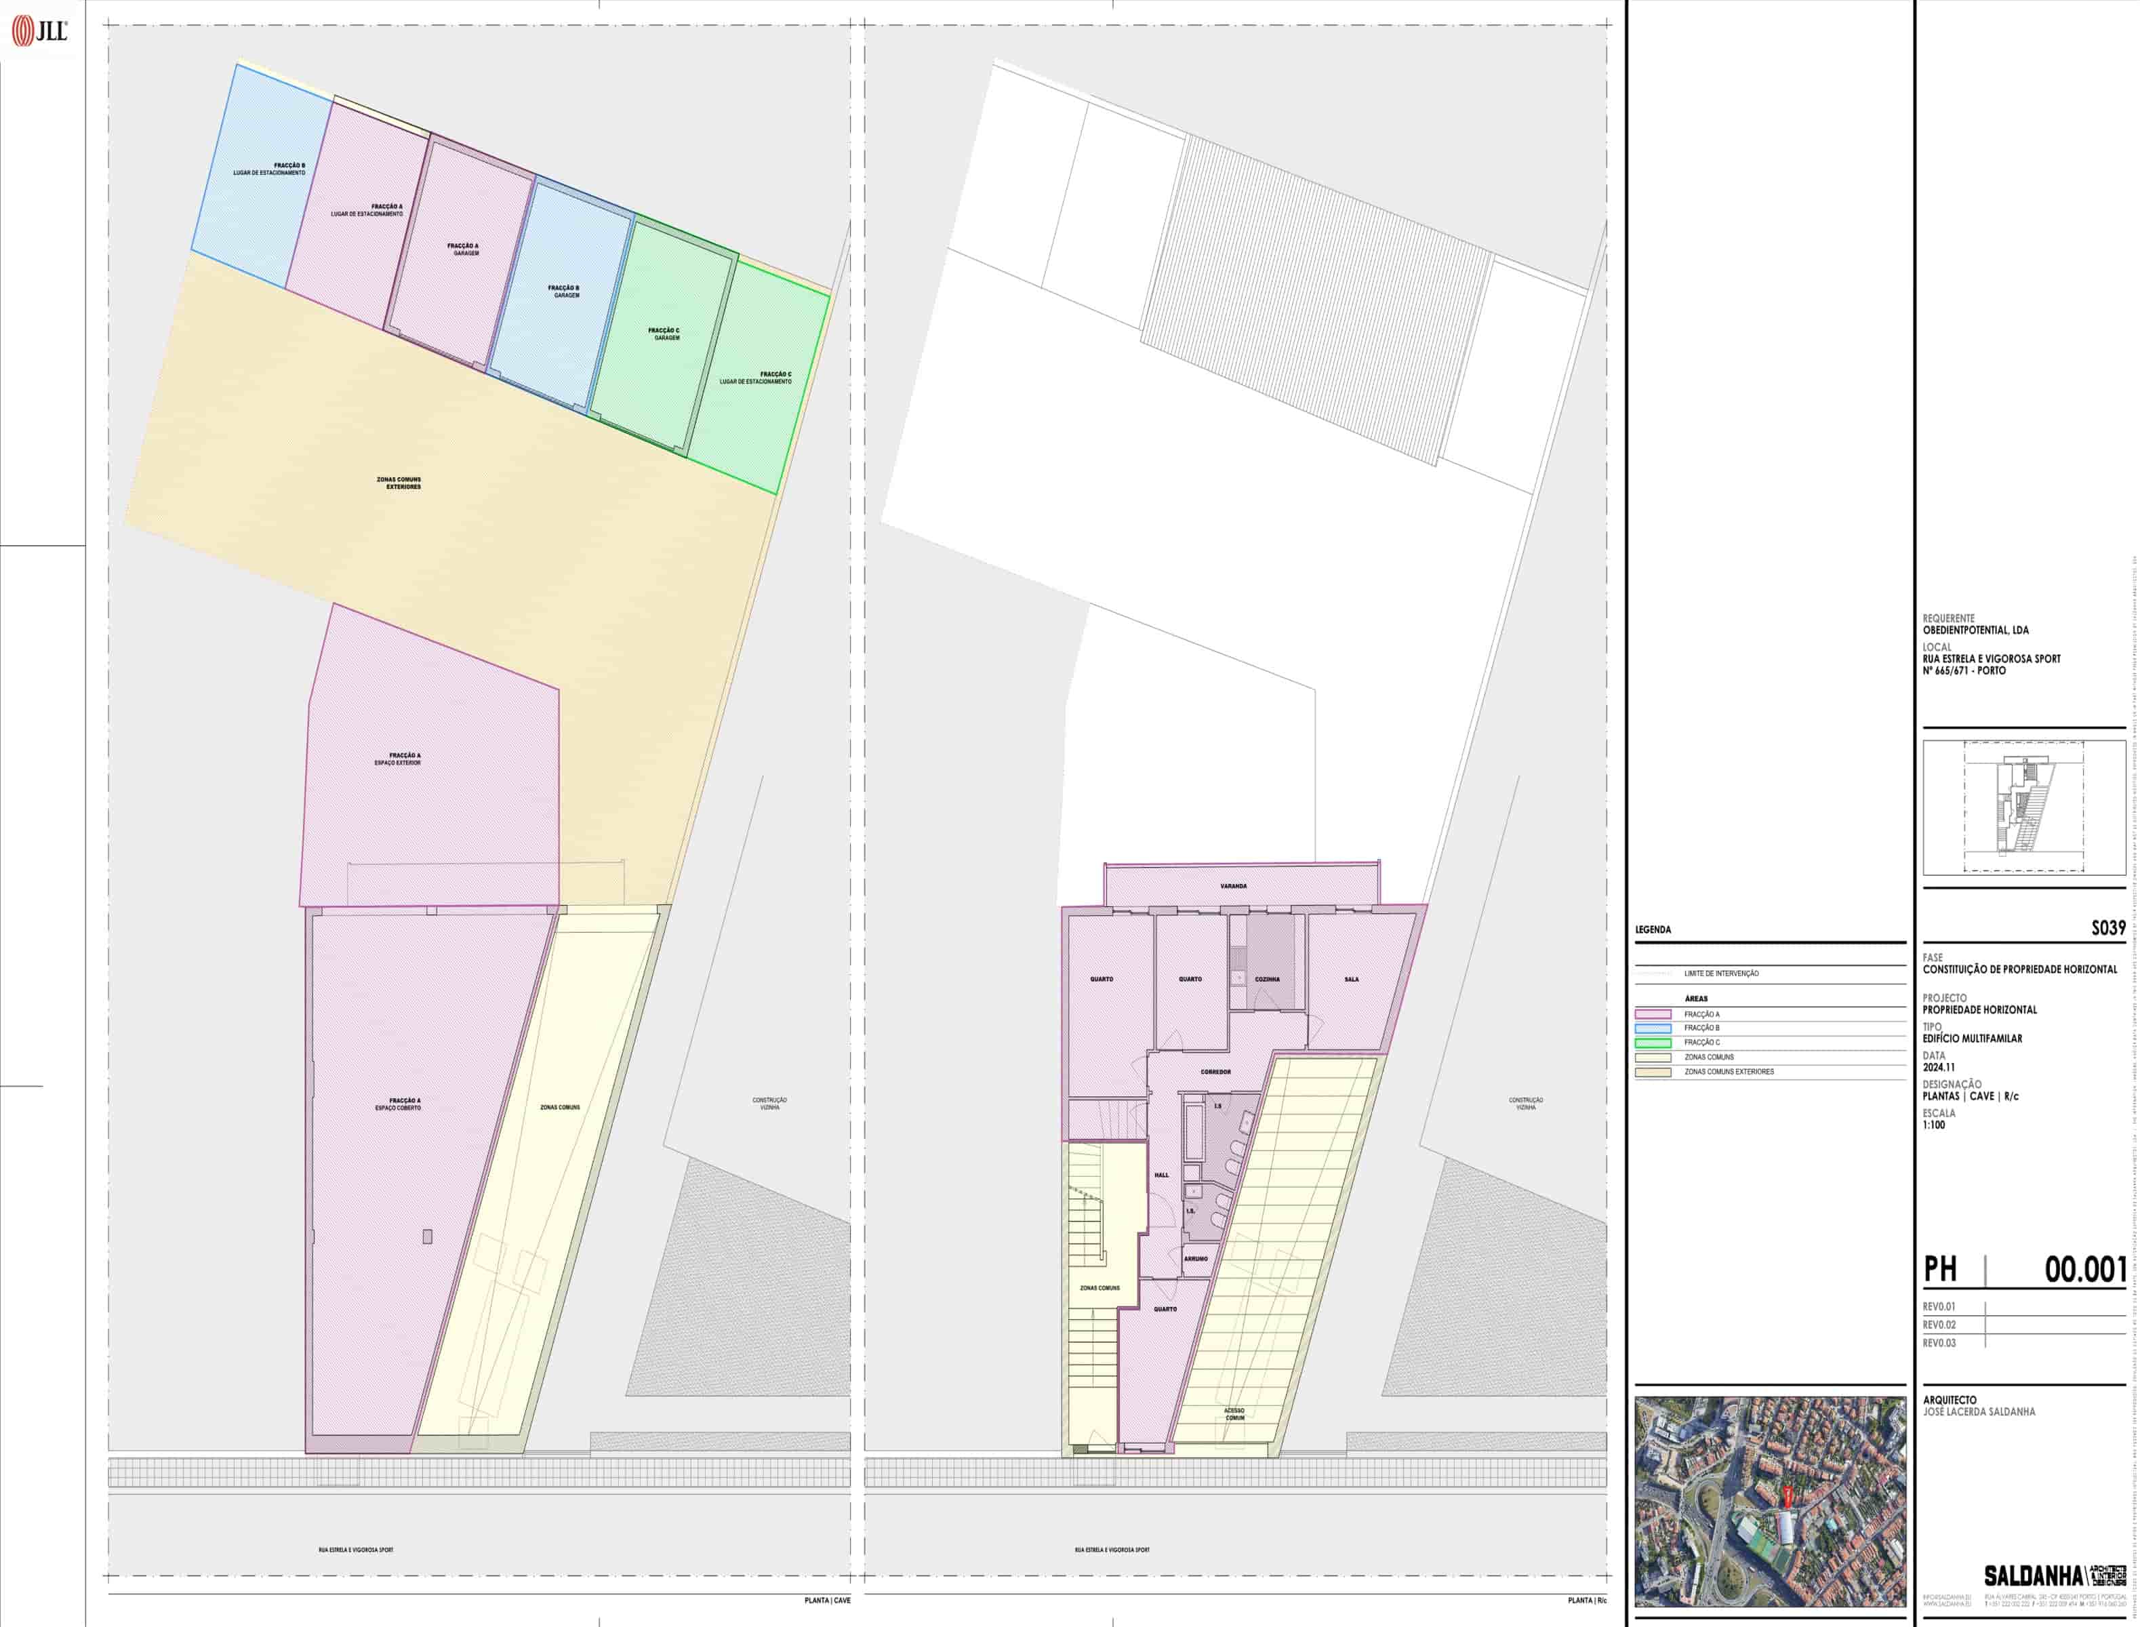The width and height of the screenshot is (2140, 1627).
Task: Click the 'Fracção A Espaço Exterior' label
Action: (398, 759)
